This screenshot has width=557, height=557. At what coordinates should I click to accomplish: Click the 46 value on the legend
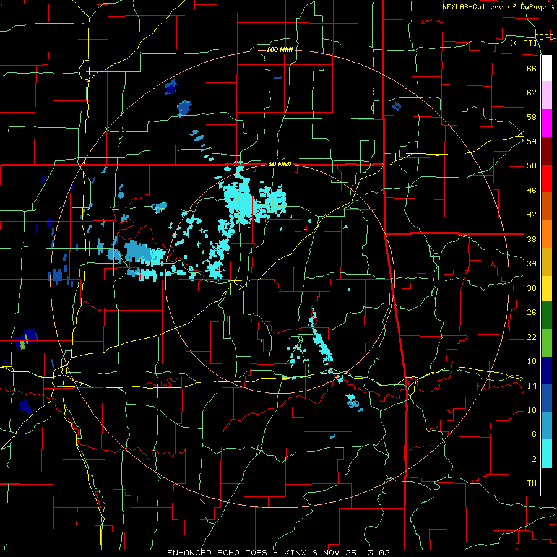pyautogui.click(x=532, y=191)
